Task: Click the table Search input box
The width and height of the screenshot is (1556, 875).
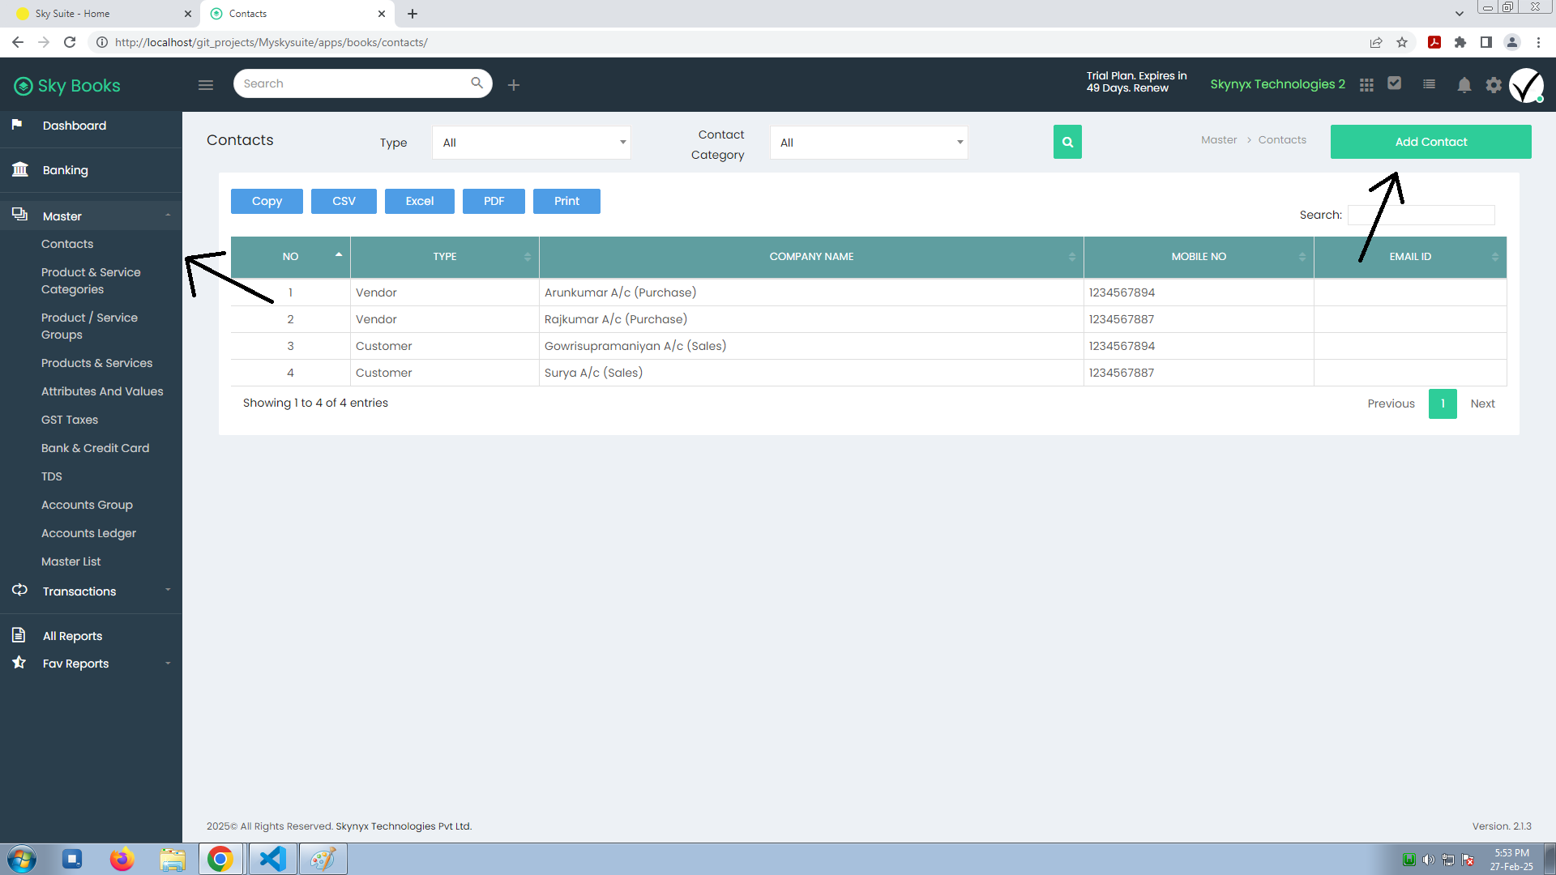Action: pos(1421,215)
